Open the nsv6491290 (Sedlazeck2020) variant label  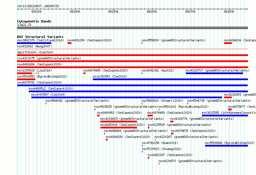[90, 40]
